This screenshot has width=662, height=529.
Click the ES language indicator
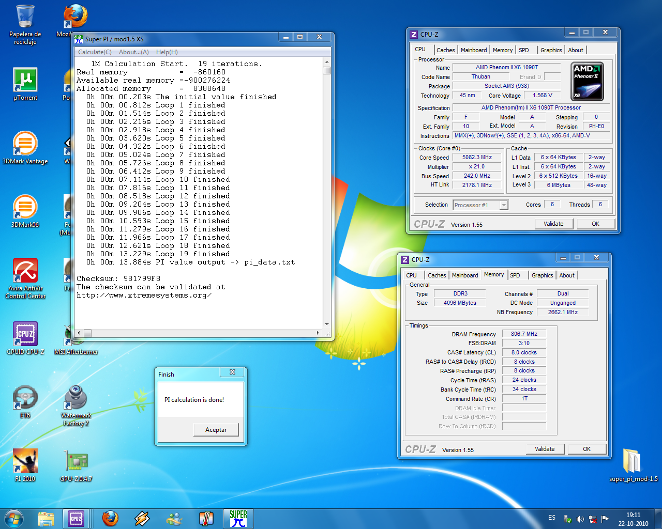click(552, 518)
